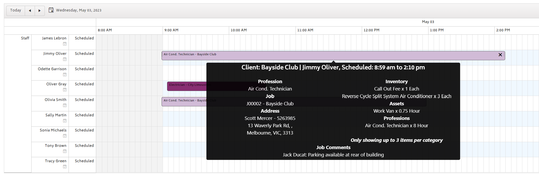
Task: Select Olivia Smith's Air Cond. Technician booking
Action: coord(184,102)
